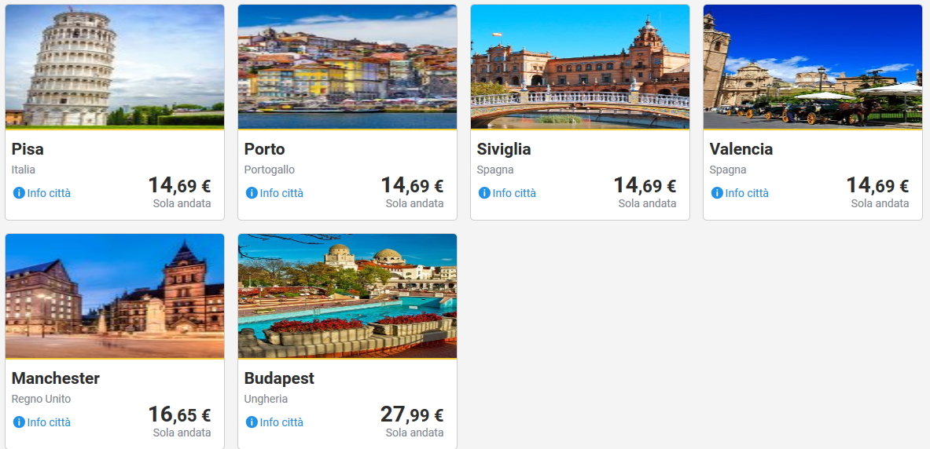Image resolution: width=930 pixels, height=449 pixels.
Task: Click the info icon on Valencia card
Action: pyautogui.click(x=717, y=193)
